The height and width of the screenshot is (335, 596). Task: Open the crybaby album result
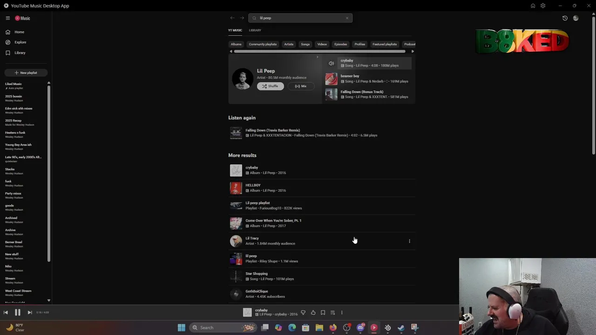tap(321, 170)
